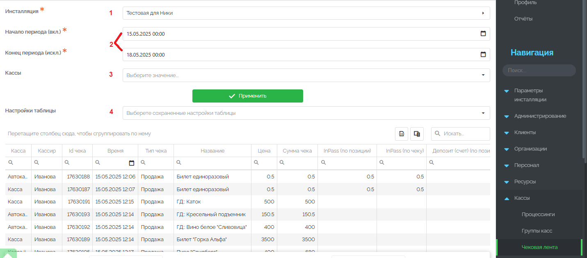Open calendar for period start date
This screenshot has width=587, height=258.
point(483,34)
